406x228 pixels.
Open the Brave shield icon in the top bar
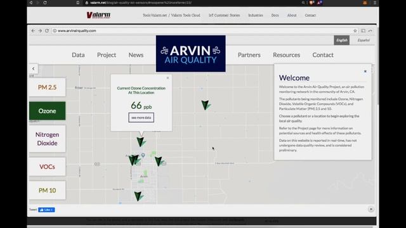point(311,3)
